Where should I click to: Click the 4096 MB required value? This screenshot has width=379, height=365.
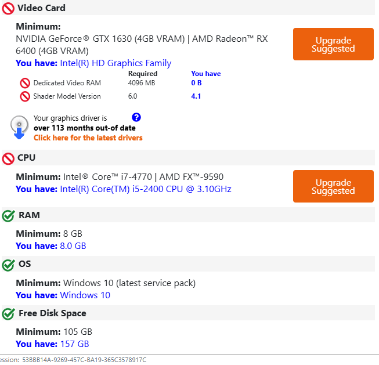coord(142,83)
